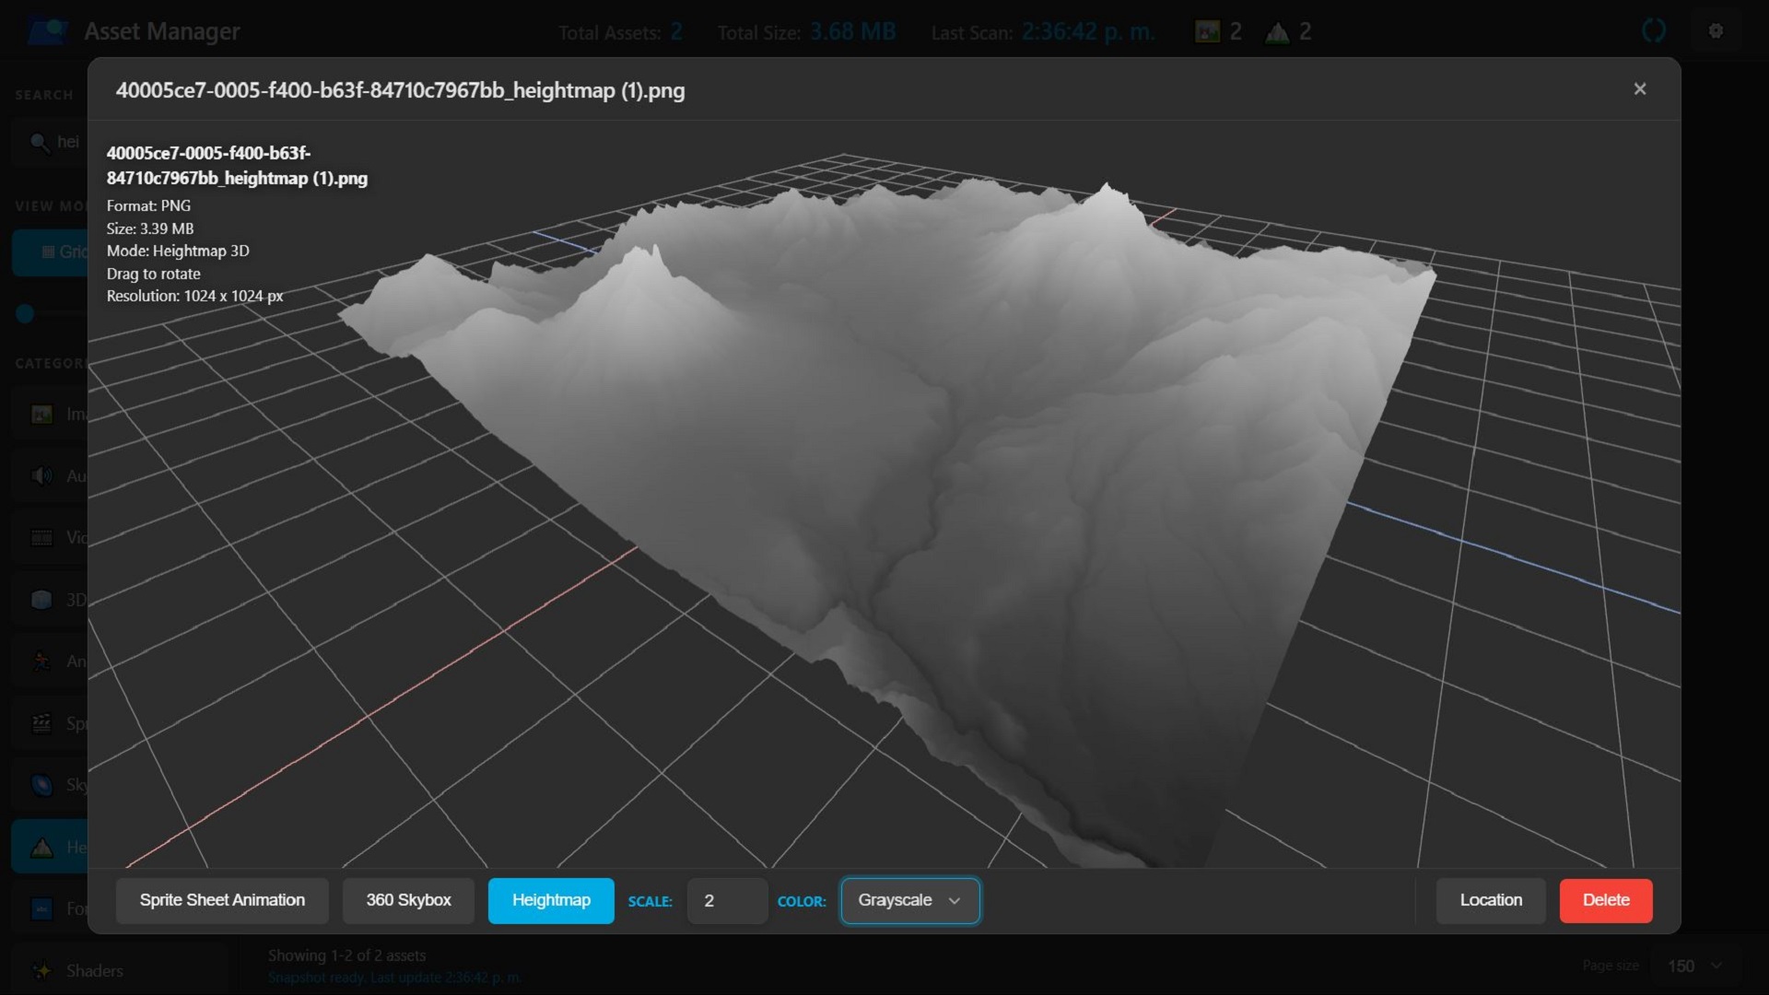Toggle the Grid view mode button

coord(51,252)
